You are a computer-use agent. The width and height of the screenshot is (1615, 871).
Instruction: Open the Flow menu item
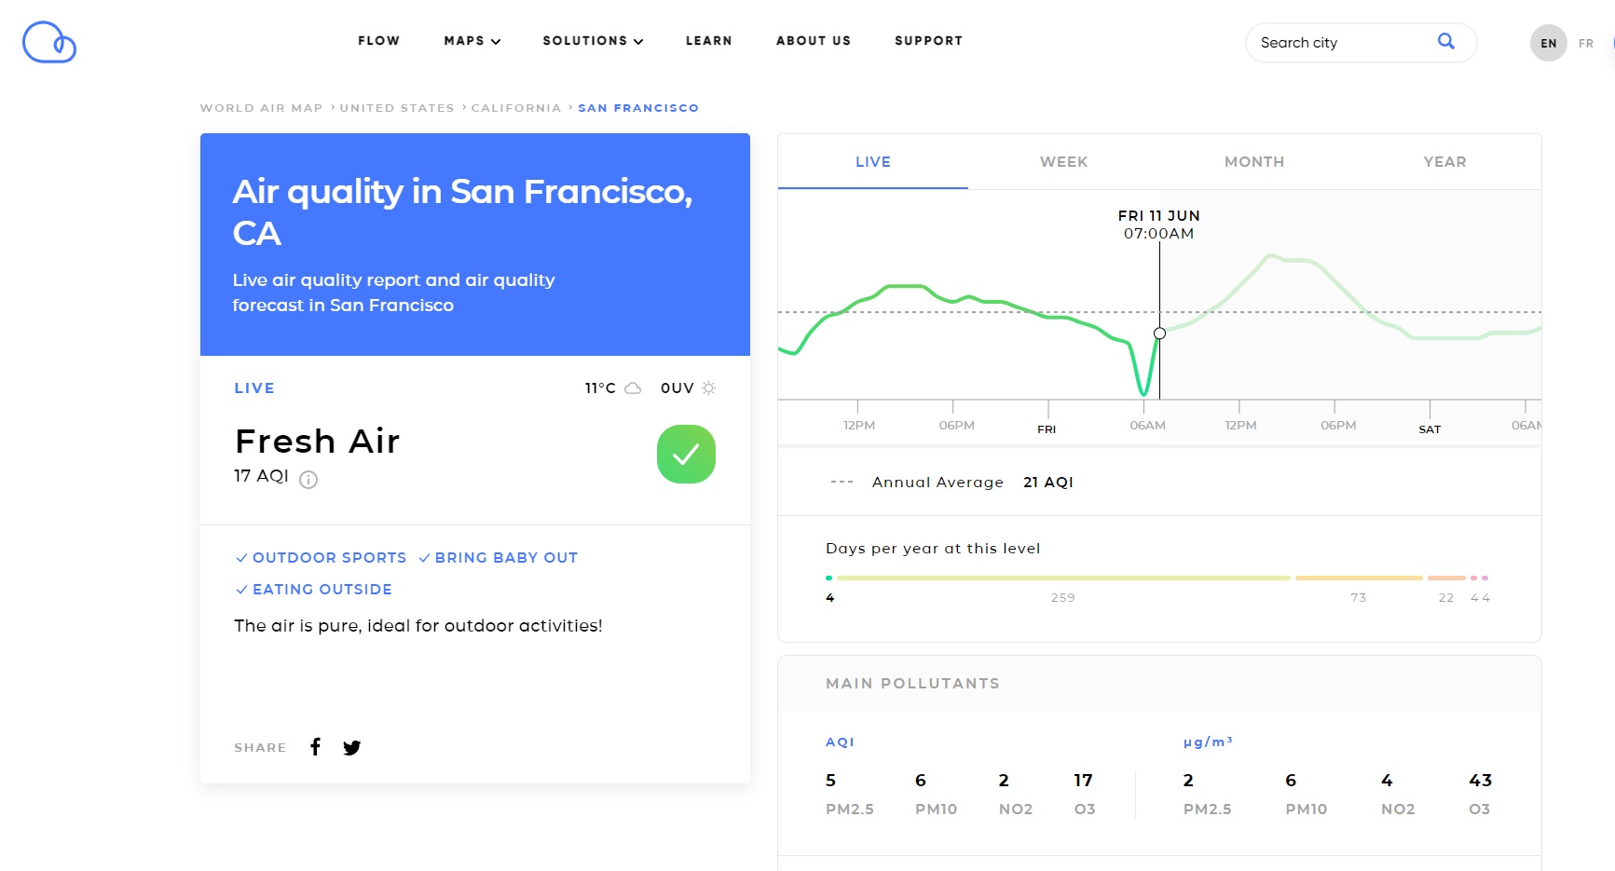click(x=379, y=41)
